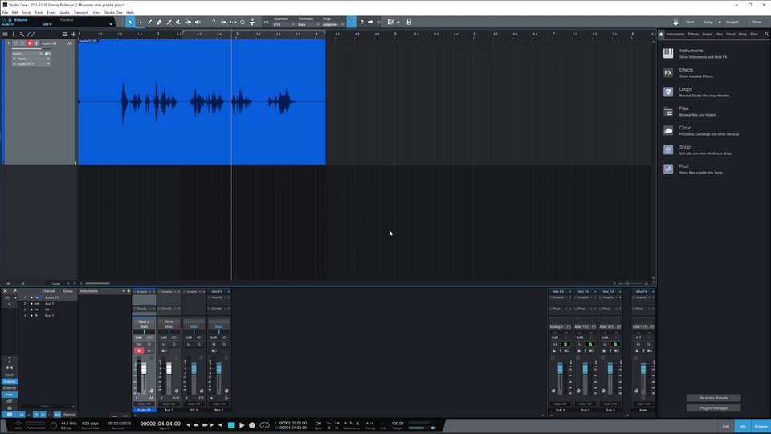
Task: Click the Re-Index Presets button
Action: click(x=713, y=398)
